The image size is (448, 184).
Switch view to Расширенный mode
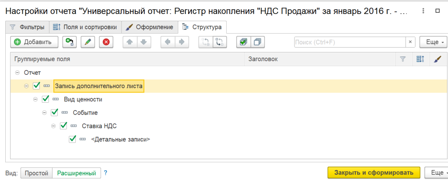pyautogui.click(x=76, y=173)
